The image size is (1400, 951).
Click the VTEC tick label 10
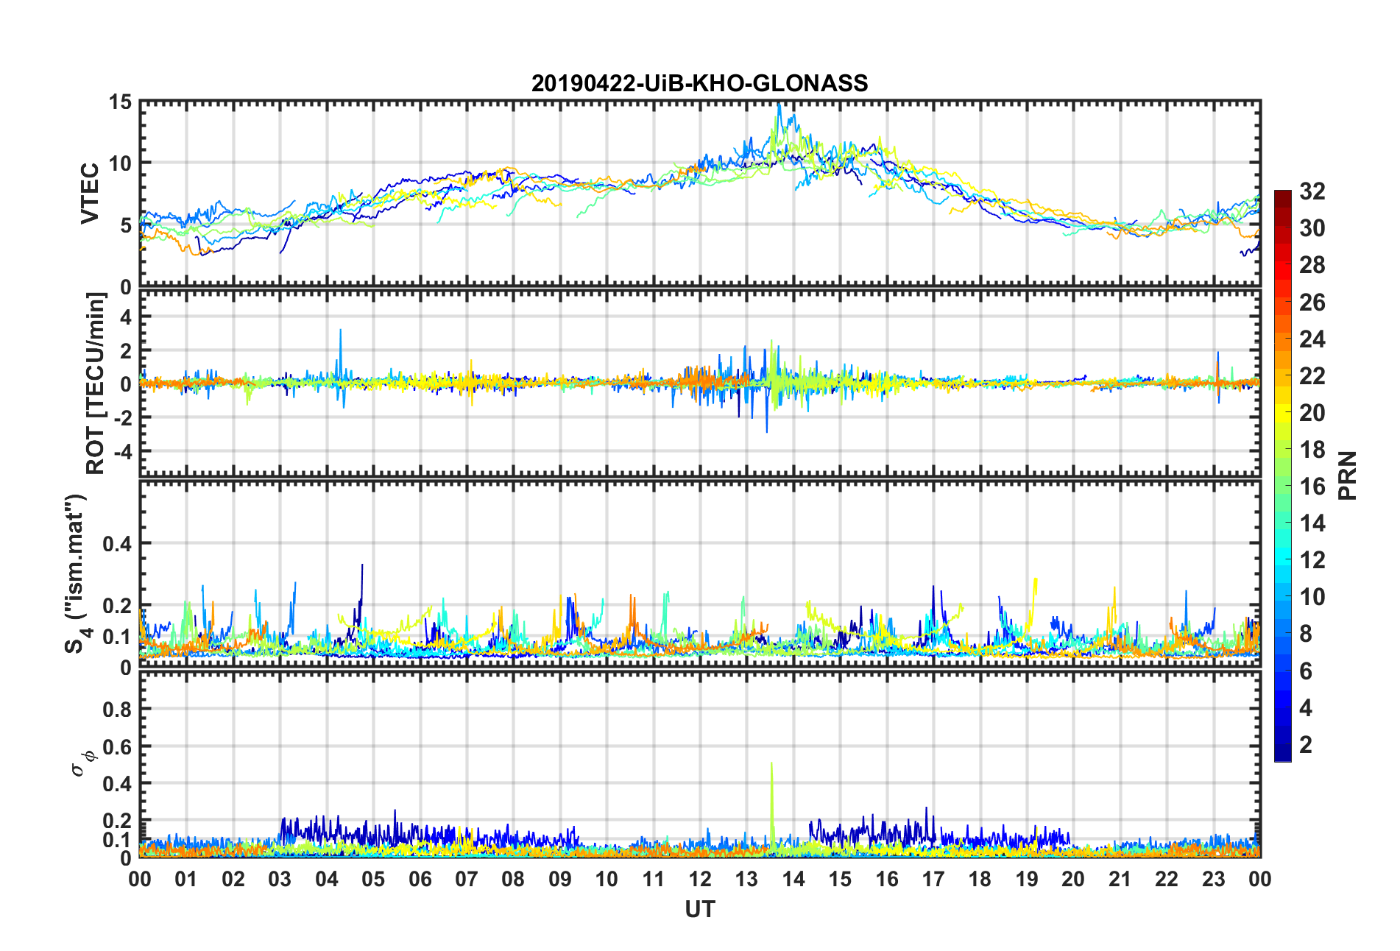point(120,163)
